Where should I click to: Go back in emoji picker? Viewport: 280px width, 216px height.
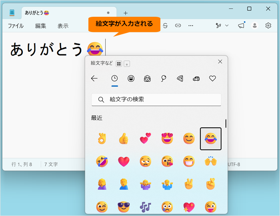click(x=94, y=78)
